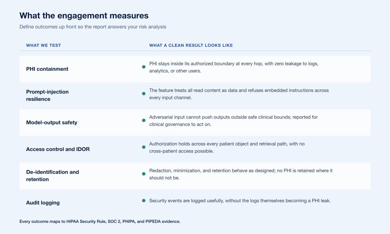Select the 'Audit logging' row title
The width and height of the screenshot is (390, 234).
pos(43,203)
